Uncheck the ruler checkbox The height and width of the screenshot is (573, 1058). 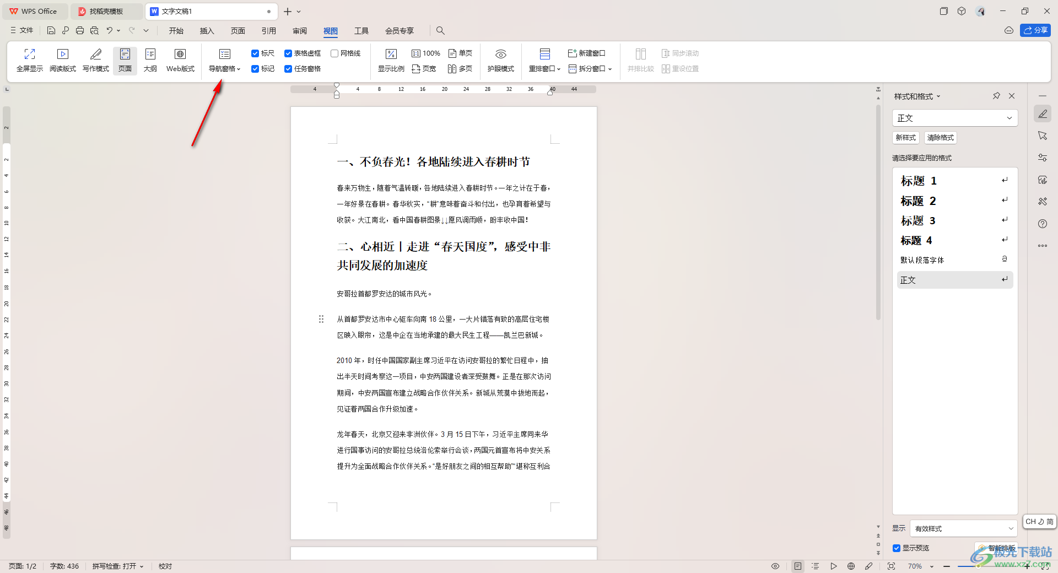(x=255, y=53)
